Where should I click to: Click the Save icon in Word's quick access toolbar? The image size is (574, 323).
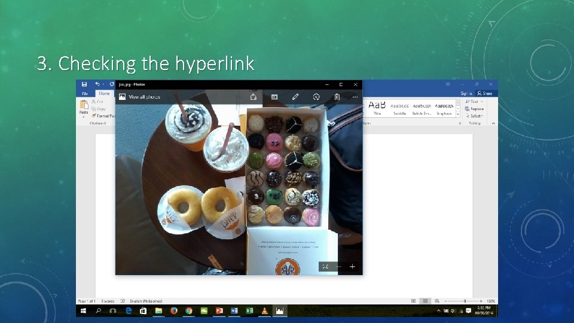84,84
